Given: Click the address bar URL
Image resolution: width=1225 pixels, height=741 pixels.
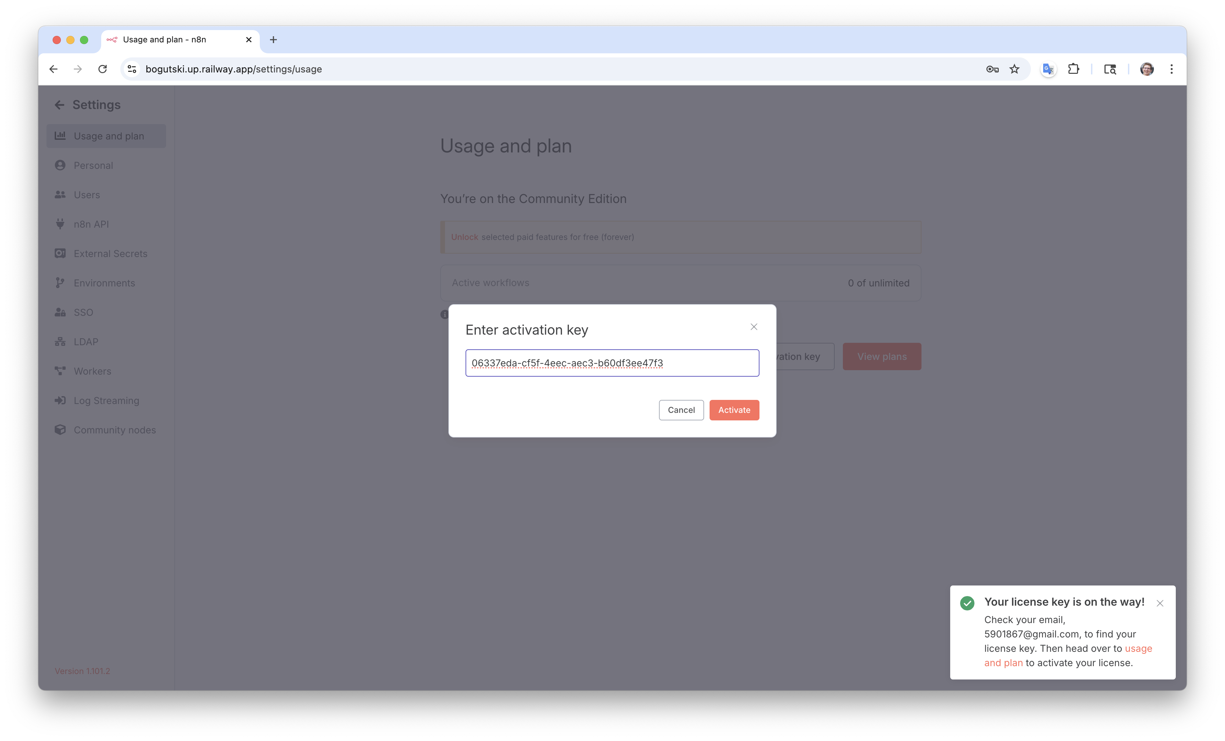Looking at the screenshot, I should click(x=234, y=69).
